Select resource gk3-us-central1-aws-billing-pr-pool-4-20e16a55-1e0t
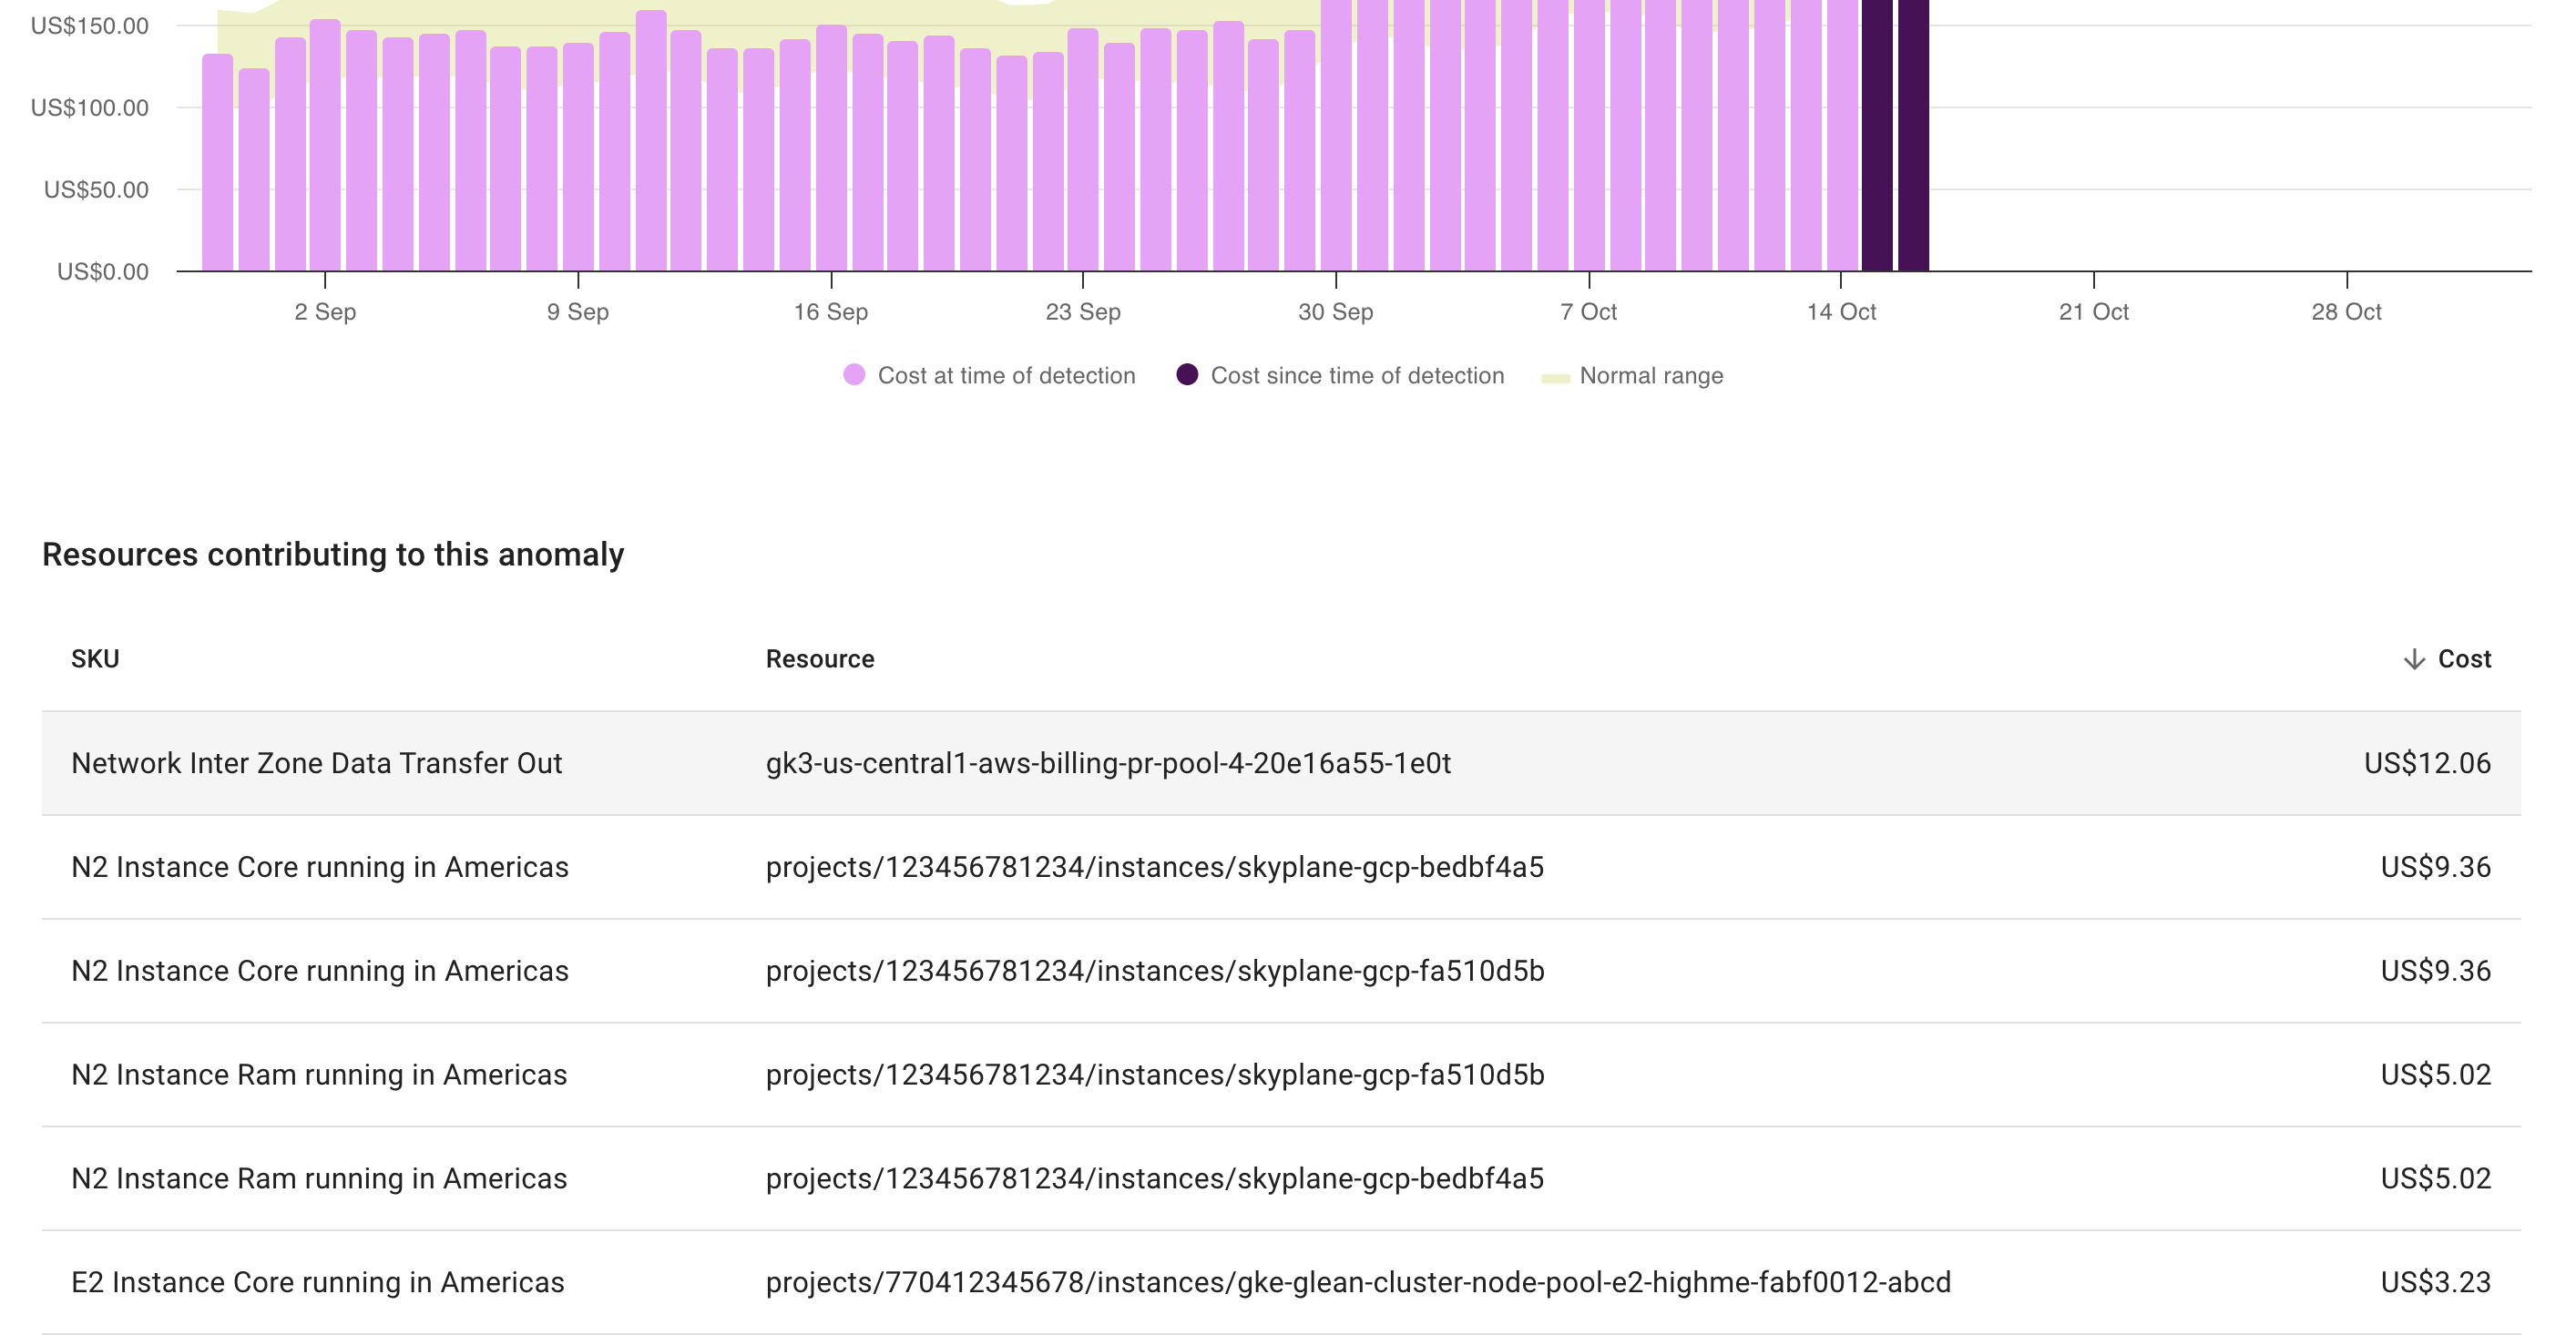Viewport: 2576px width, 1335px height. click(x=1108, y=763)
